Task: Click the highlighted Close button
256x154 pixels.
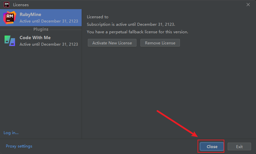Action: [212, 146]
